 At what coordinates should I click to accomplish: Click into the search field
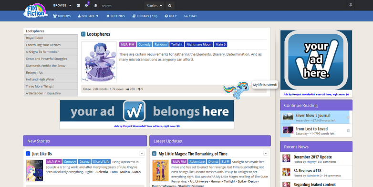122,6
